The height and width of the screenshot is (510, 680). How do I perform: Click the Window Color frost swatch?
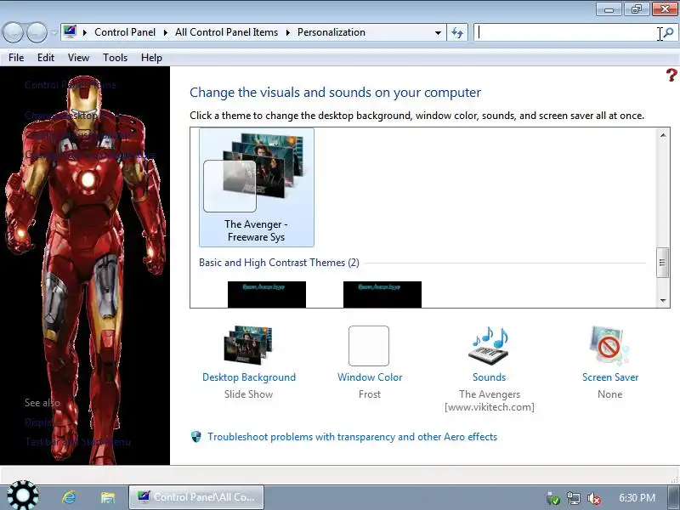click(x=369, y=346)
